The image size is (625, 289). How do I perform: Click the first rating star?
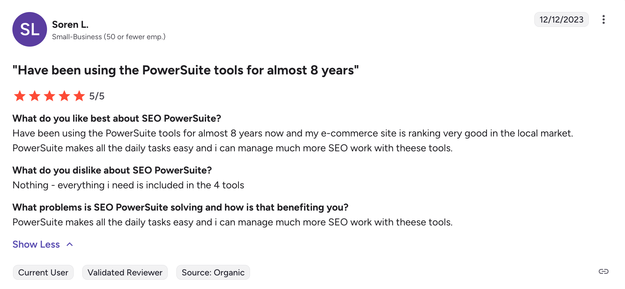(x=20, y=96)
